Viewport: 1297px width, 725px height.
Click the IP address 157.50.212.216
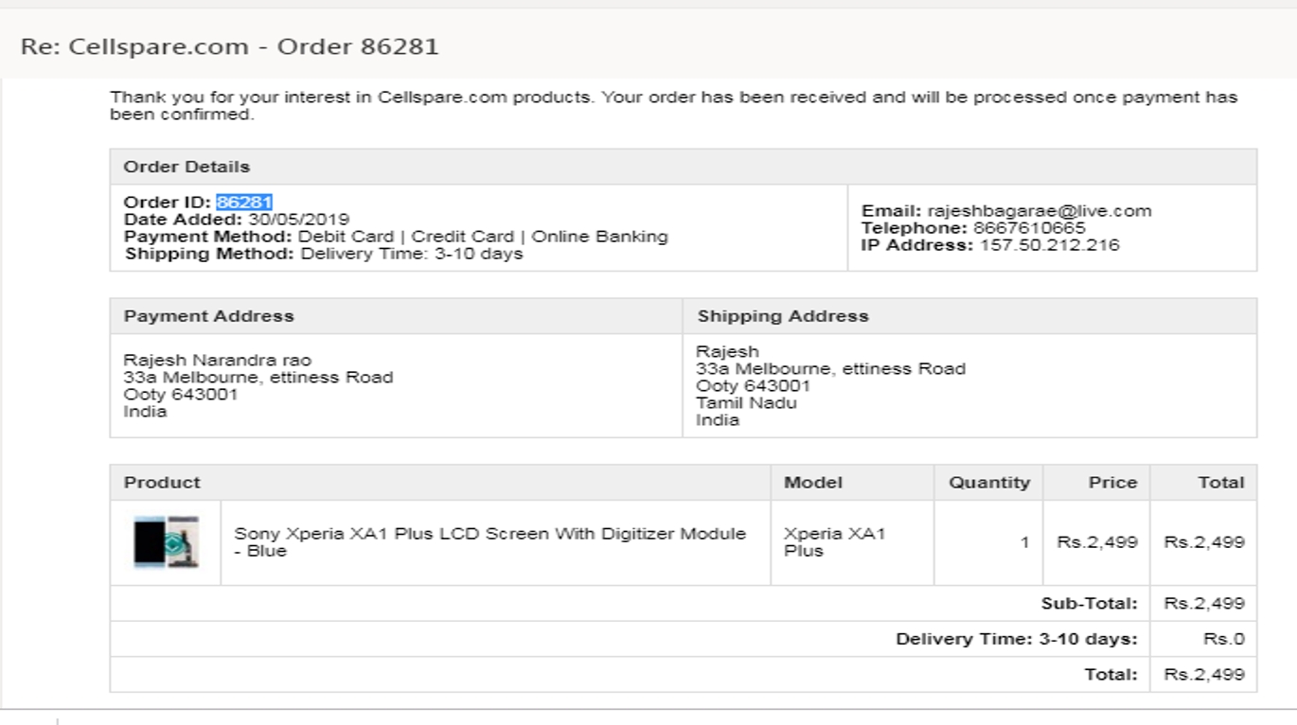point(1049,245)
